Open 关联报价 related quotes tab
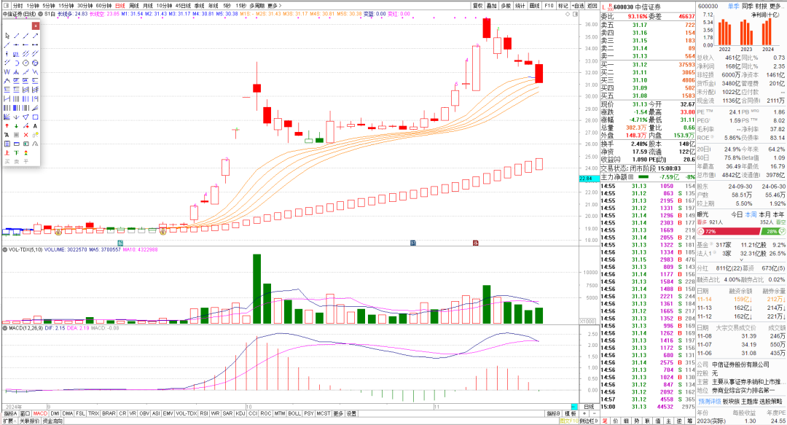Viewport: 787px width, 425px height. tap(29, 421)
